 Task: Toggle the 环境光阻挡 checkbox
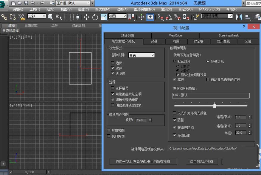click(x=175, y=128)
